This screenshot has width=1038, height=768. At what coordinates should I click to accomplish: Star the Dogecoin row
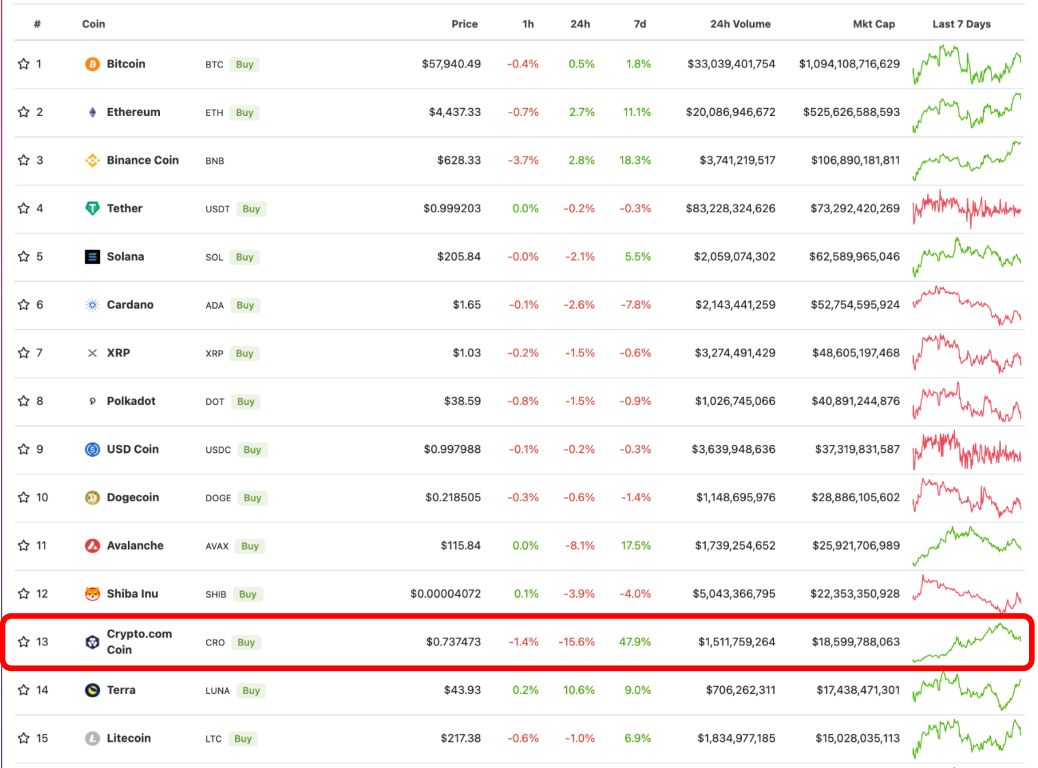click(x=24, y=497)
